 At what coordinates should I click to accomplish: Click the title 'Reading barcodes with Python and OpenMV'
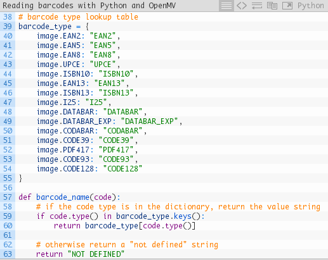(x=89, y=6)
